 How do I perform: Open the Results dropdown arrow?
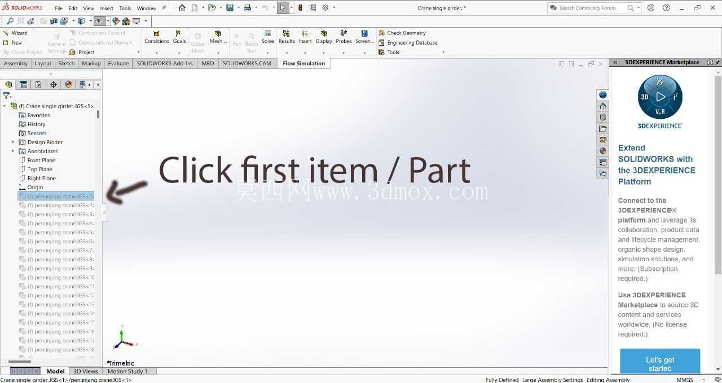(x=287, y=53)
